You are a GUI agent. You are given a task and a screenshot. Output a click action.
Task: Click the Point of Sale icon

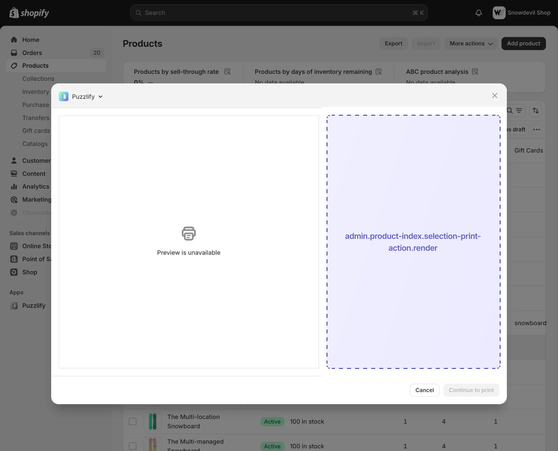tap(14, 259)
